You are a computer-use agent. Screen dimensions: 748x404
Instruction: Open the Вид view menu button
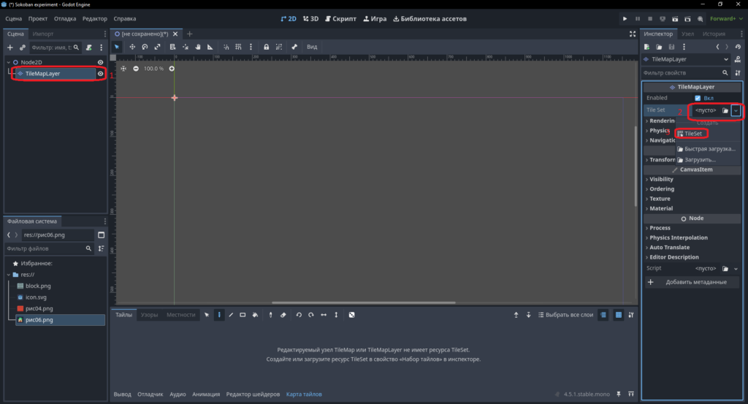click(312, 47)
